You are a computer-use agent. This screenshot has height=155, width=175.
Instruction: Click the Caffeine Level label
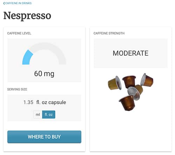pyautogui.click(x=19, y=33)
